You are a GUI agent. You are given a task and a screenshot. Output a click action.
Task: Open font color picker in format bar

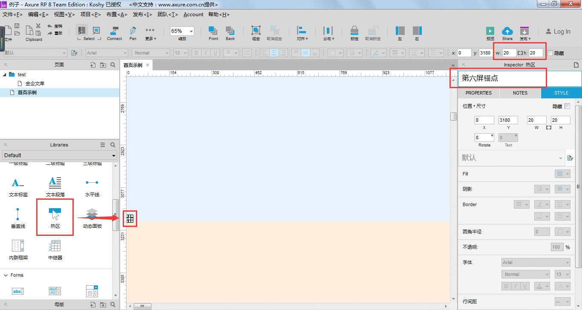(x=230, y=53)
